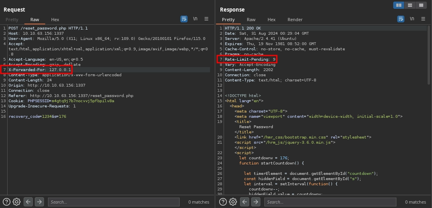Go to next match in Response search
Viewport: 432px width, 208px height.
coord(256,202)
